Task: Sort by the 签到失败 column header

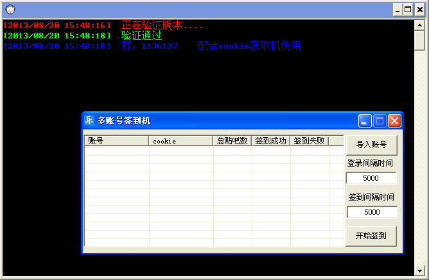Action: click(x=310, y=141)
